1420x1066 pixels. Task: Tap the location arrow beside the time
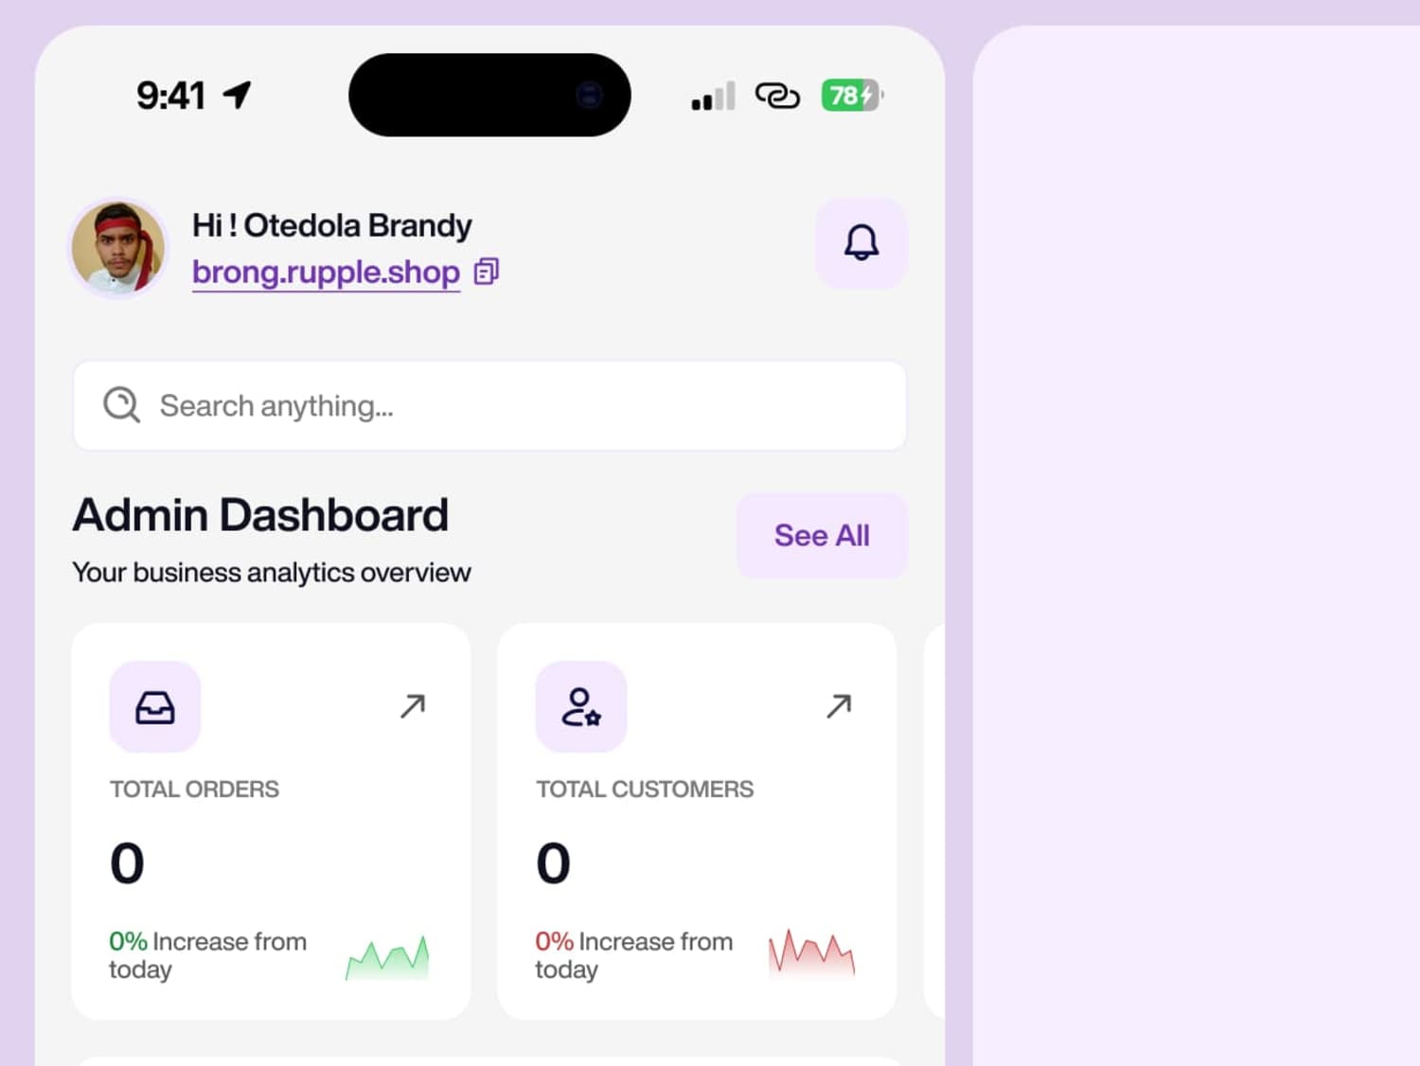(237, 95)
